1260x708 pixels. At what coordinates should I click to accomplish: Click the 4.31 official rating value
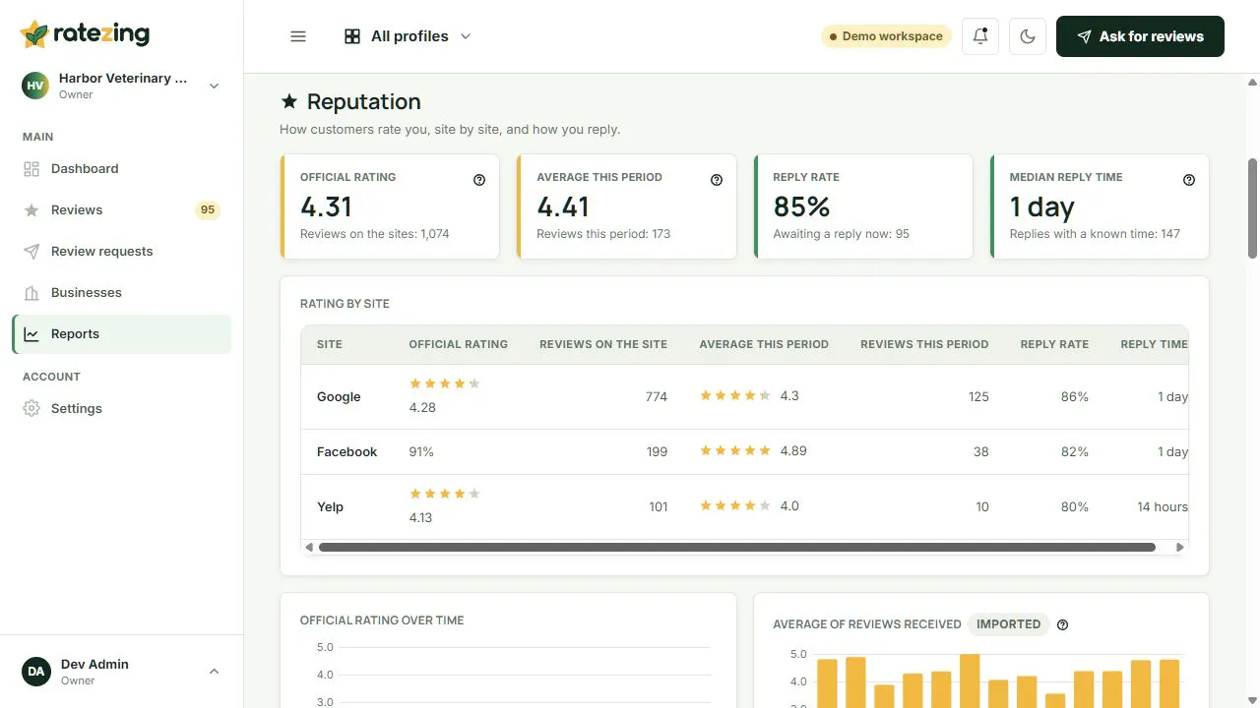click(x=326, y=207)
